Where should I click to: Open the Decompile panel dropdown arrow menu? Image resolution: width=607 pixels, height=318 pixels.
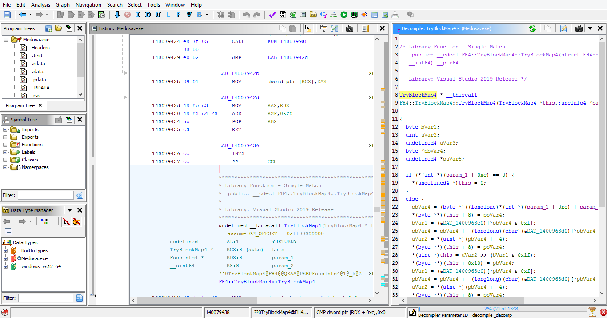pyautogui.click(x=590, y=28)
